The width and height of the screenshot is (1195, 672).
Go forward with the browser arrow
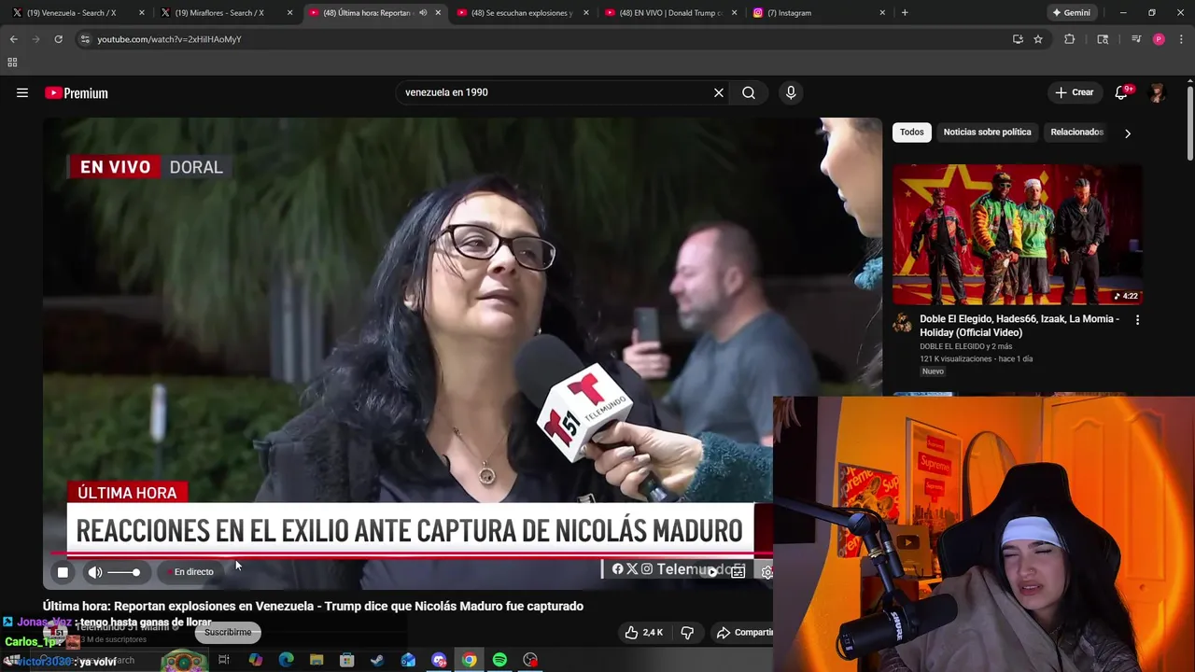coord(35,39)
